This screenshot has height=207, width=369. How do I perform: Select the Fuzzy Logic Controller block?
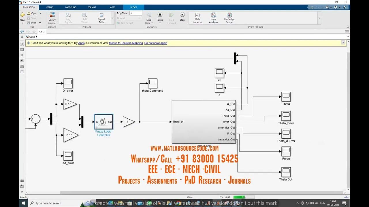click(x=103, y=122)
